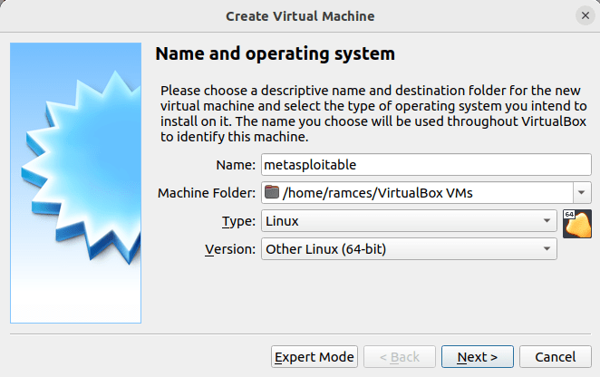Click the Name label

click(x=236, y=165)
